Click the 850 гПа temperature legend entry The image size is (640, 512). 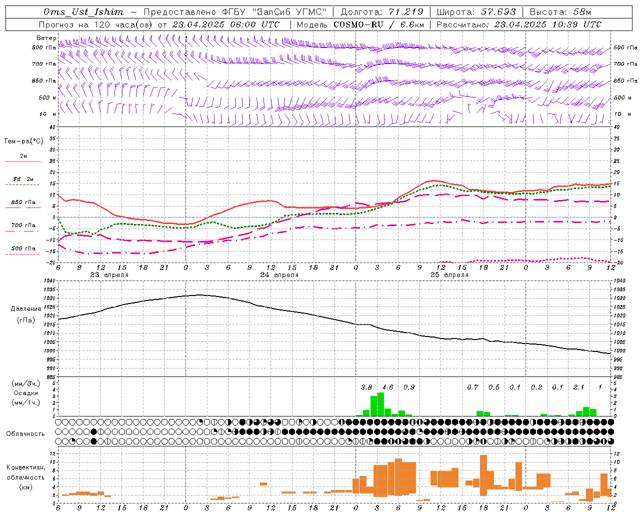tap(23, 202)
